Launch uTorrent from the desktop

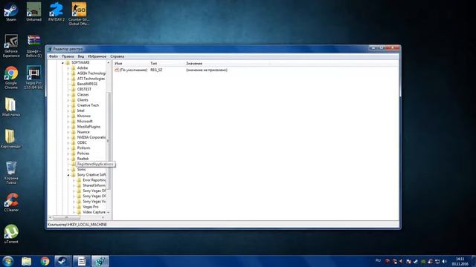point(11,234)
